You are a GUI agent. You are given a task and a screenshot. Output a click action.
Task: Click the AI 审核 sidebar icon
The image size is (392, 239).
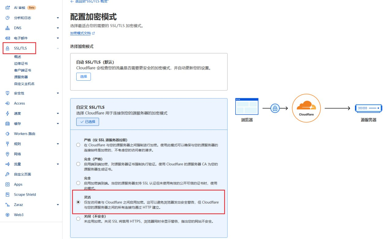click(x=8, y=8)
